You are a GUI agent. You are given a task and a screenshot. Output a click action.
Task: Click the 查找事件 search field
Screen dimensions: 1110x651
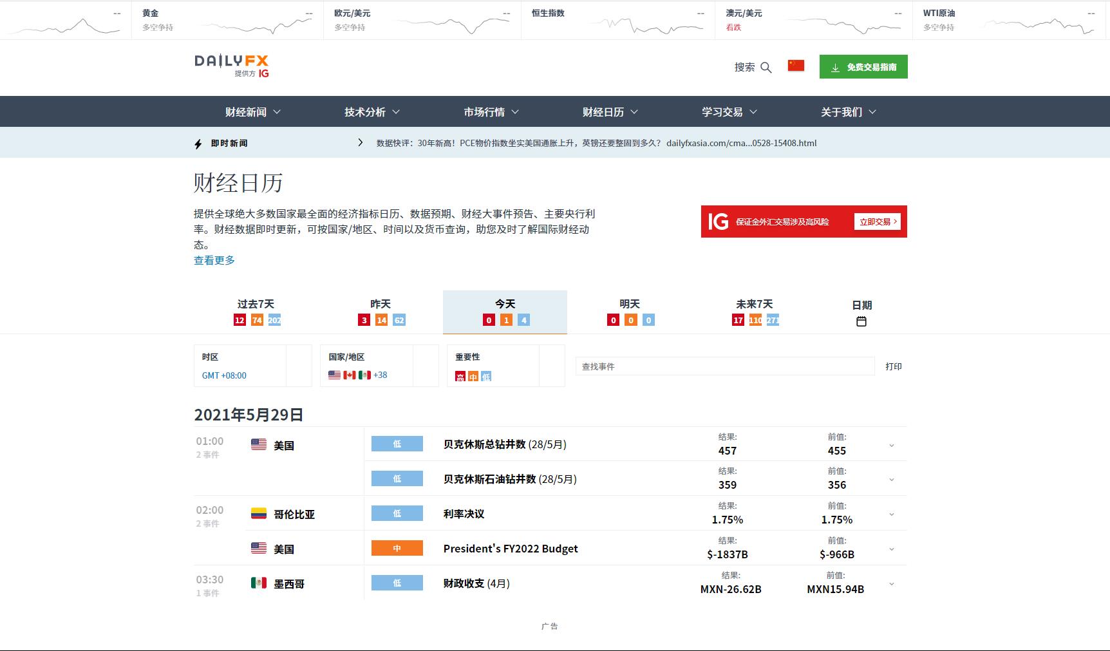(724, 366)
